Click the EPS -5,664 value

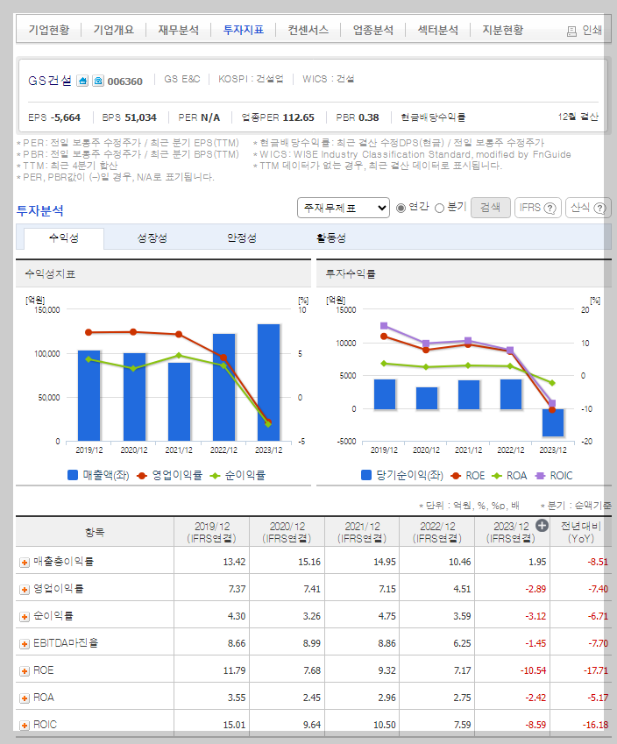point(65,117)
